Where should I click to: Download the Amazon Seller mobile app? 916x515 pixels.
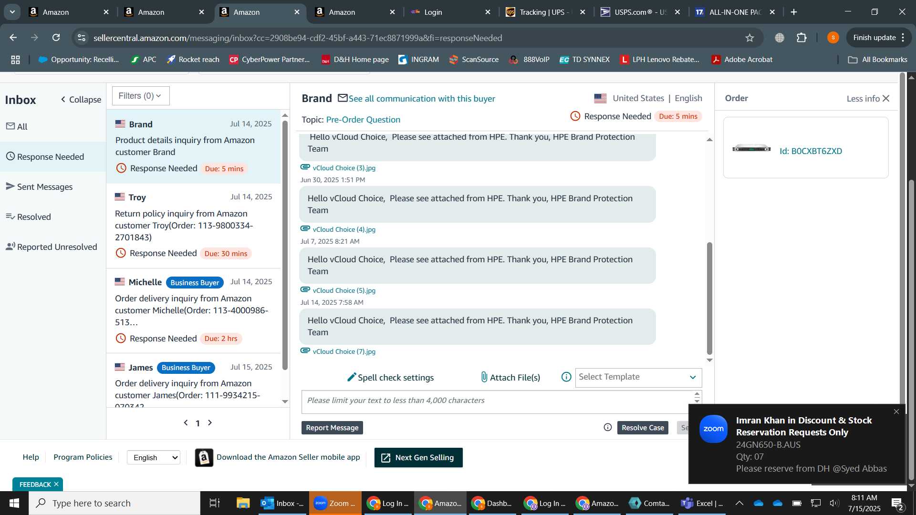tap(288, 457)
